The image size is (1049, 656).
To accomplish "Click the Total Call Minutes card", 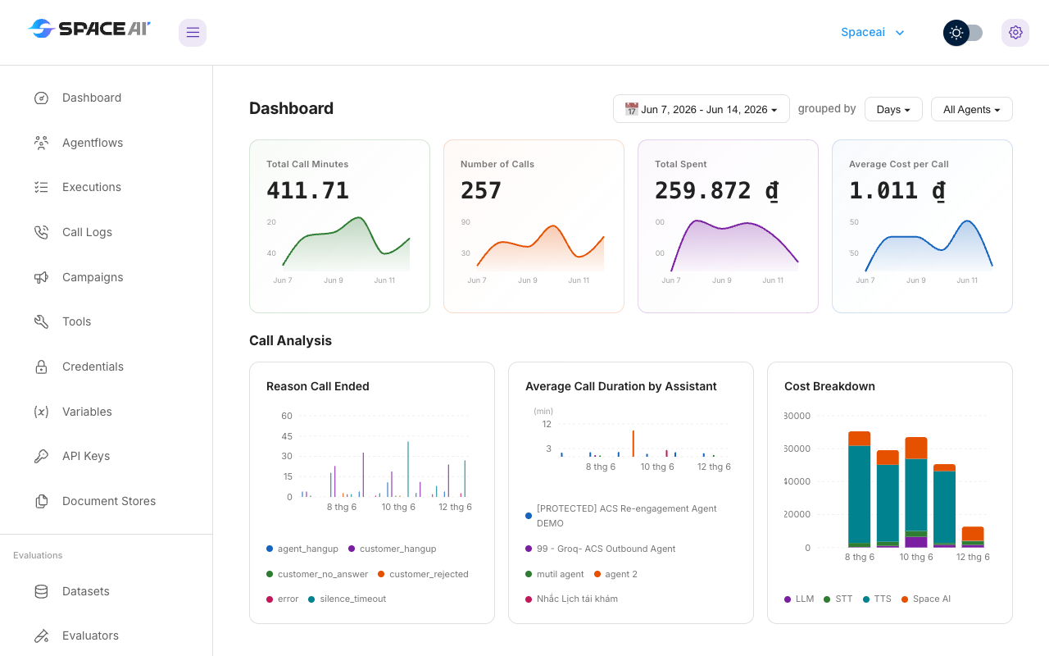I will [x=339, y=226].
